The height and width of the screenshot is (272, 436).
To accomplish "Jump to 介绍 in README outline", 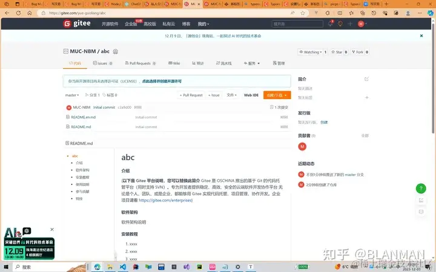I will (79, 163).
